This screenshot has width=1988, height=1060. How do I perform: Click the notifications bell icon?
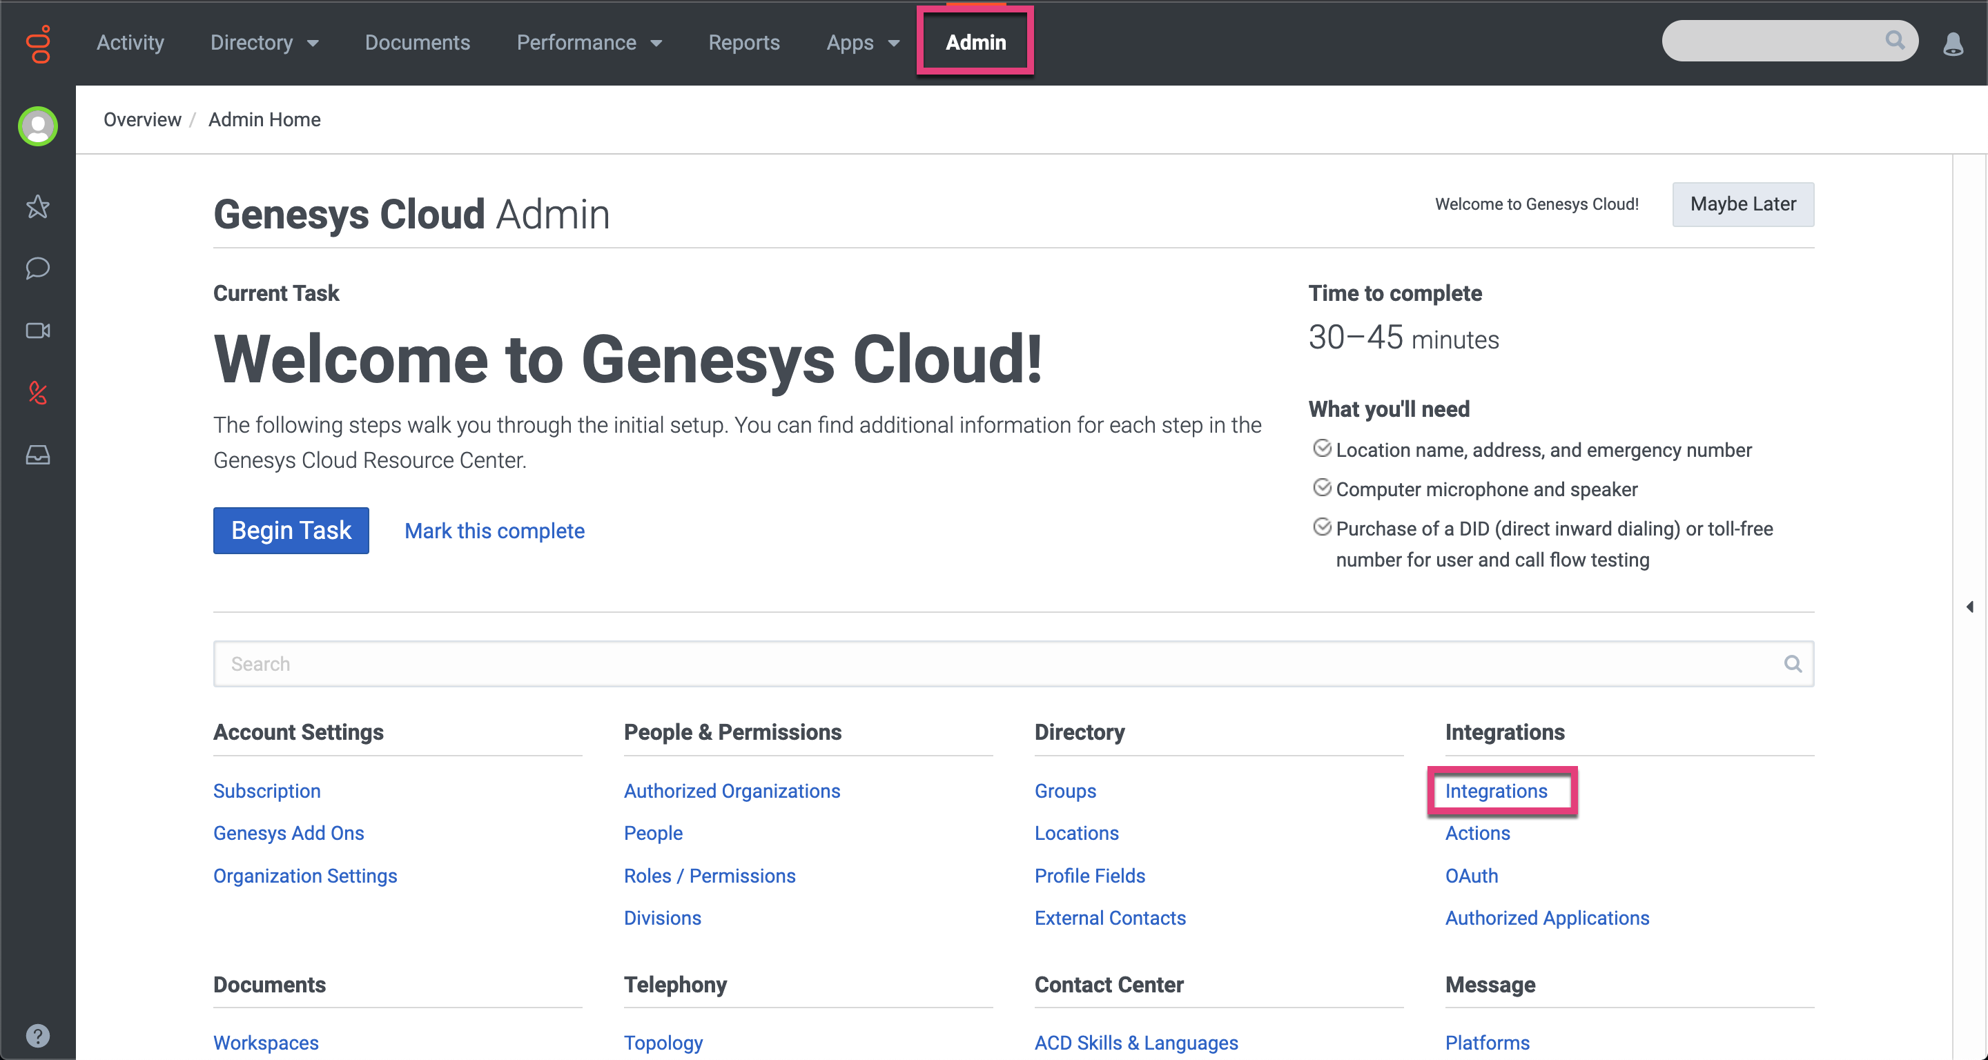[1953, 43]
